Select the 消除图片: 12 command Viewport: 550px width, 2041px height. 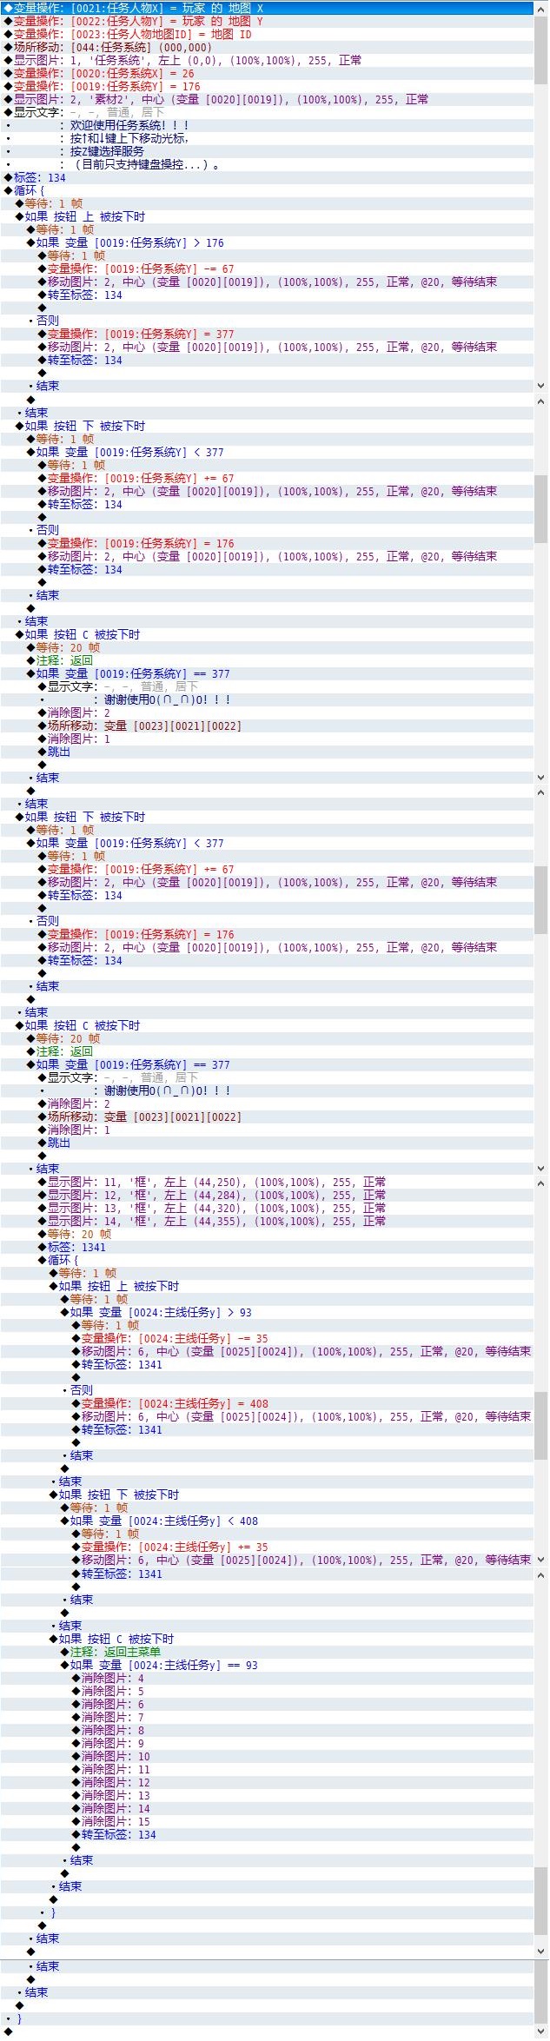click(x=267, y=1782)
